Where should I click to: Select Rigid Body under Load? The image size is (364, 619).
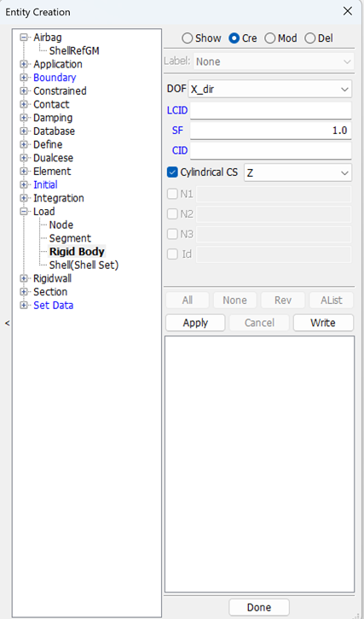click(x=77, y=252)
